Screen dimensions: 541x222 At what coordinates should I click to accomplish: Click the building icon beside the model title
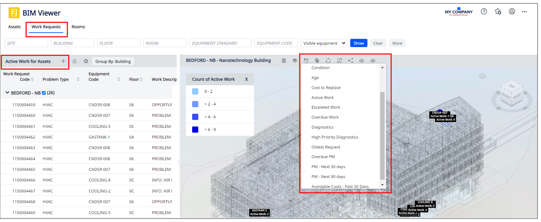point(284,61)
